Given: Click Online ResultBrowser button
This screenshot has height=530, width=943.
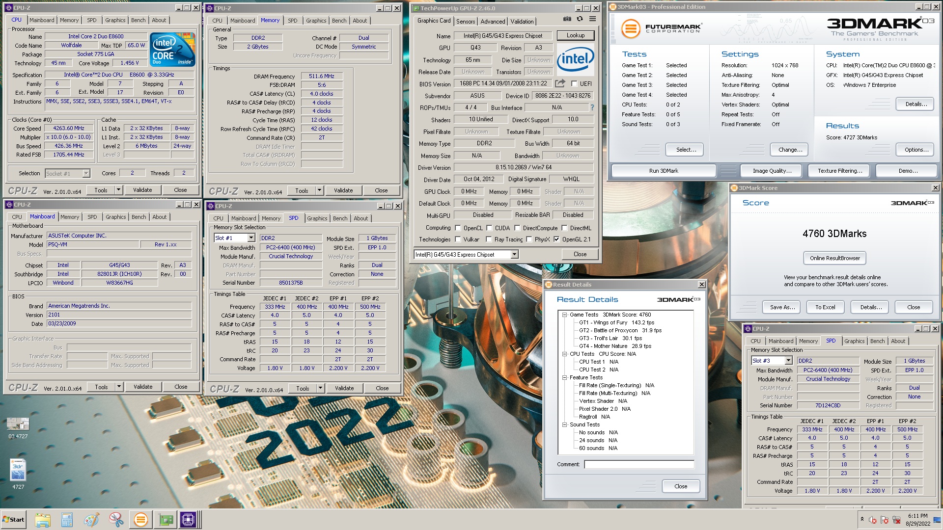Looking at the screenshot, I should coord(835,258).
